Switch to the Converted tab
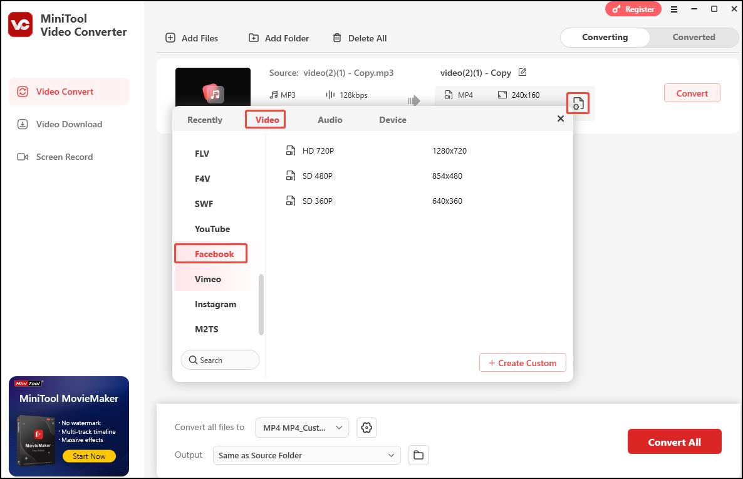This screenshot has height=479, width=743. click(x=694, y=37)
